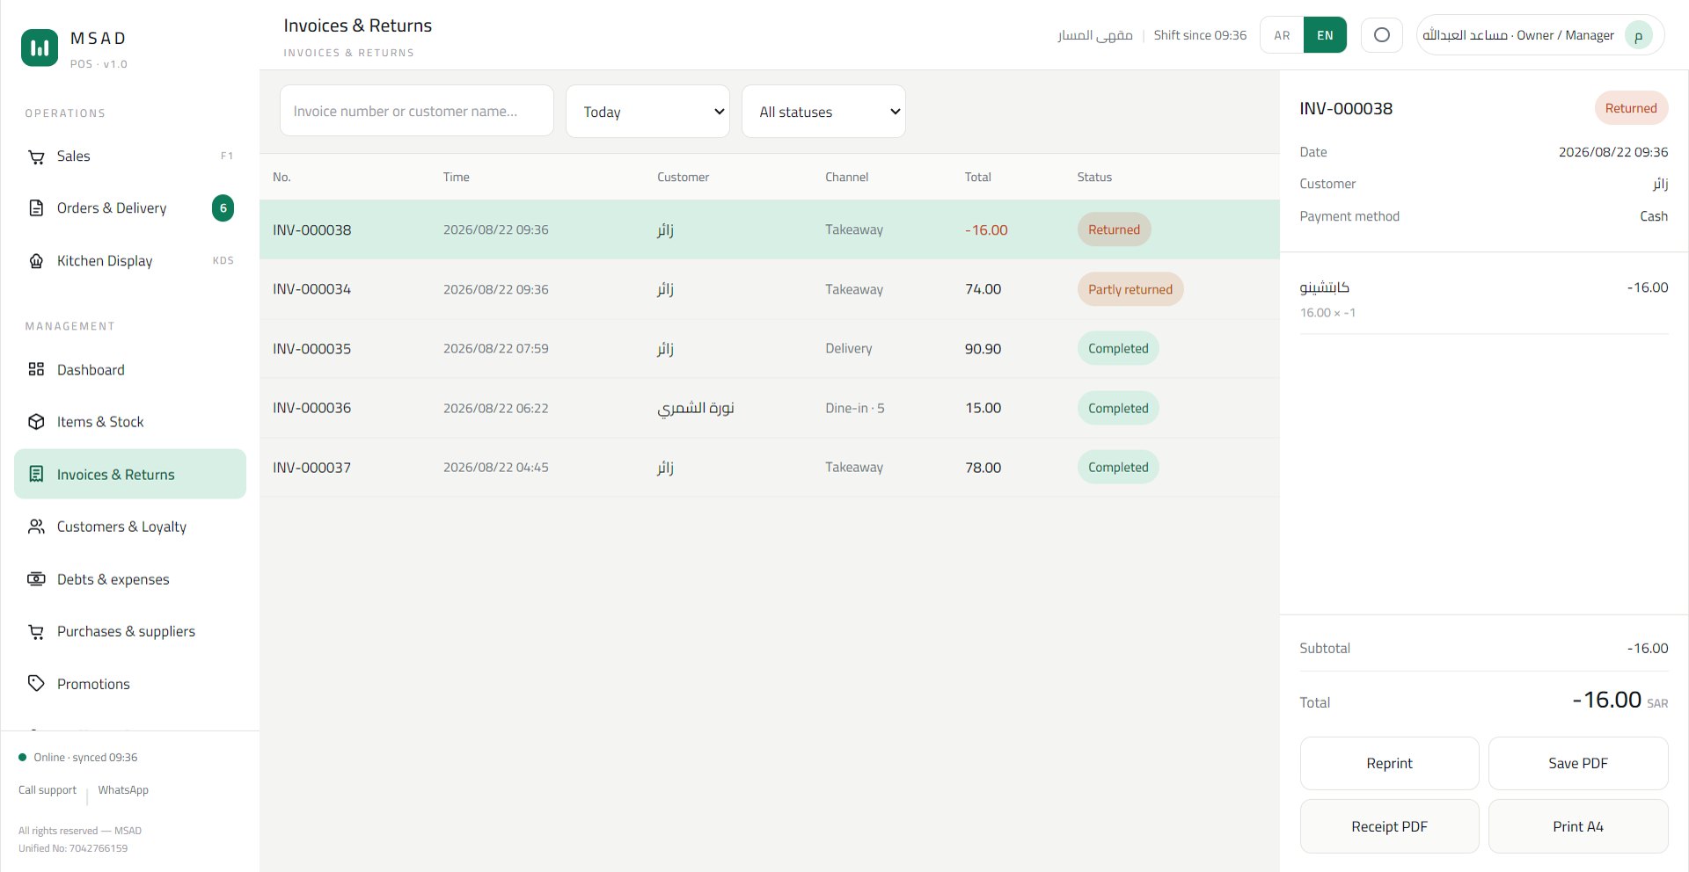
Task: Select invoice row INV-000035
Action: click(769, 349)
